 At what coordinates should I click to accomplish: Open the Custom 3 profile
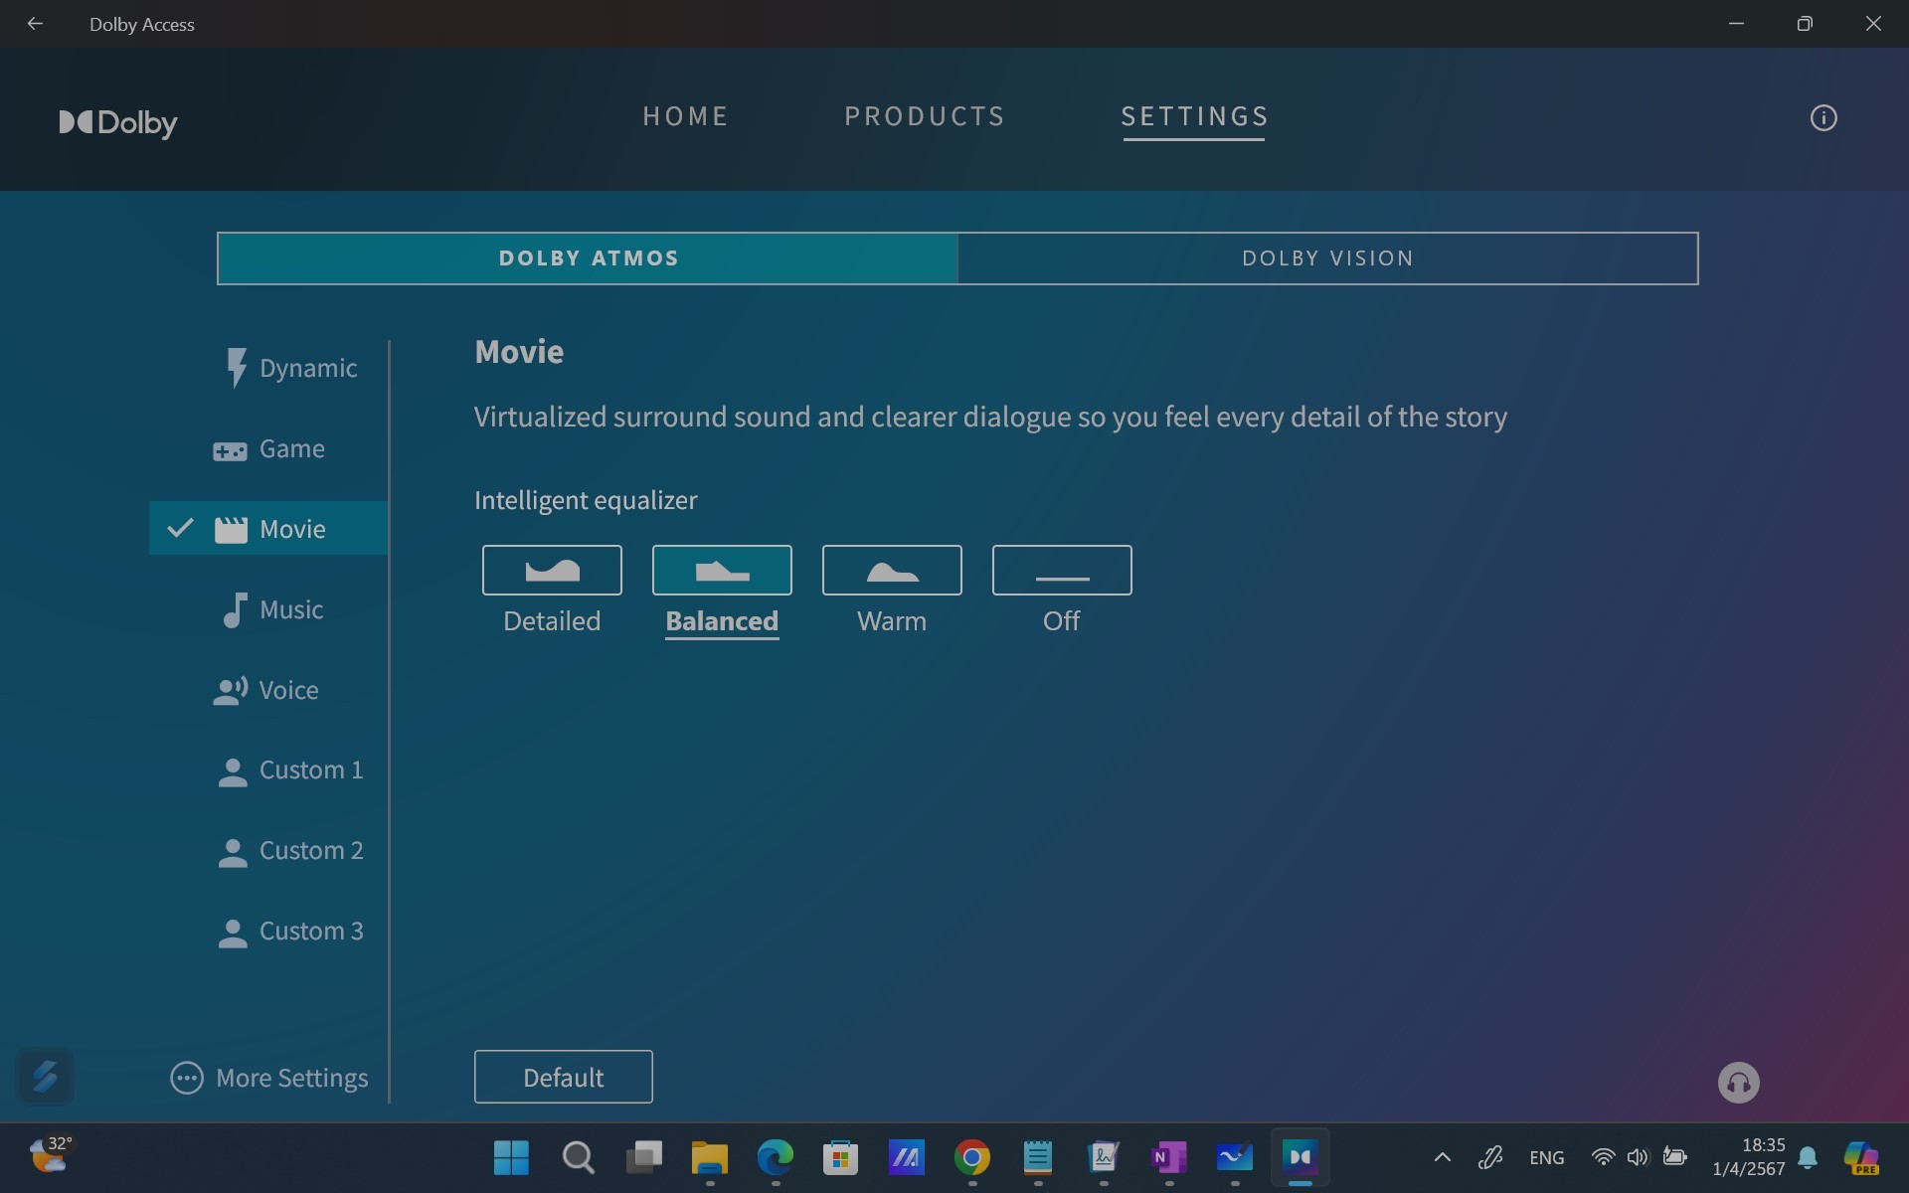tap(290, 932)
